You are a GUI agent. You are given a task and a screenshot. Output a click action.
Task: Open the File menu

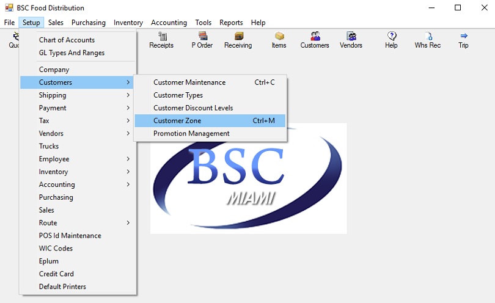(x=9, y=23)
